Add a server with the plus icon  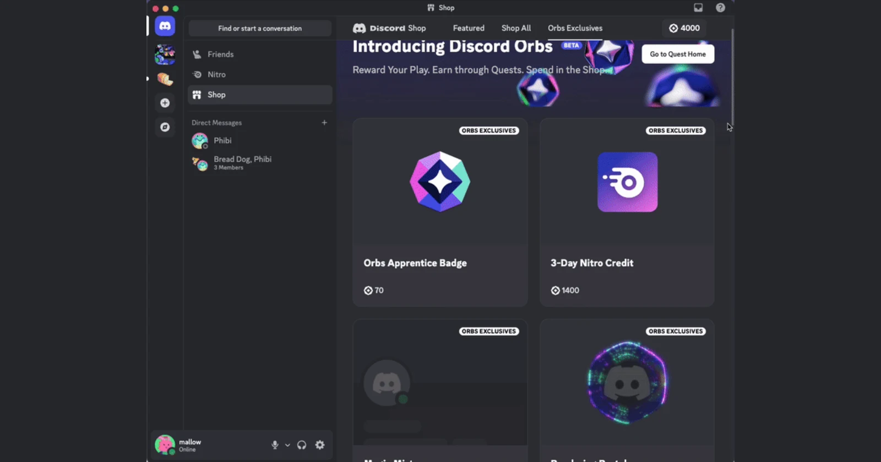[x=165, y=103]
